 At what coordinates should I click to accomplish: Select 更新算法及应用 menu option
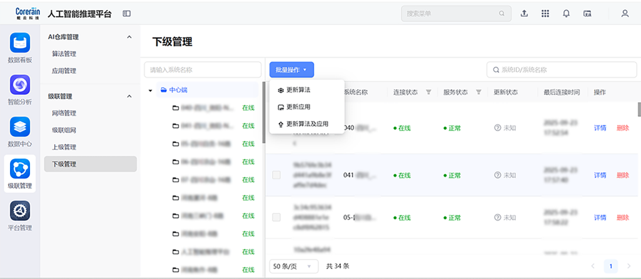click(306, 124)
